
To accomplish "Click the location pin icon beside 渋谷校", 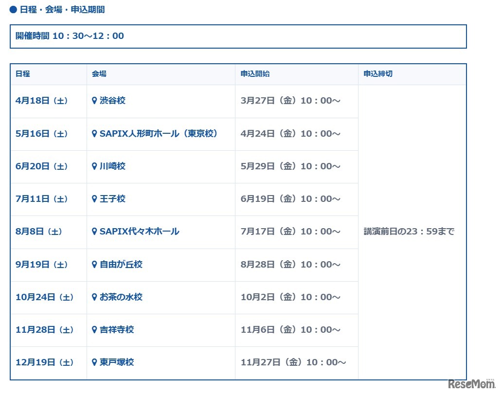I will (x=95, y=101).
